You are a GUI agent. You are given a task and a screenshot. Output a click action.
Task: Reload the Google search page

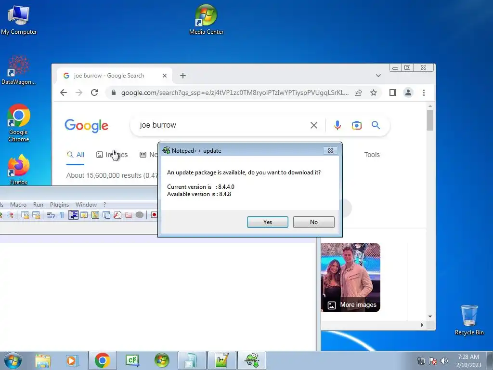94,92
